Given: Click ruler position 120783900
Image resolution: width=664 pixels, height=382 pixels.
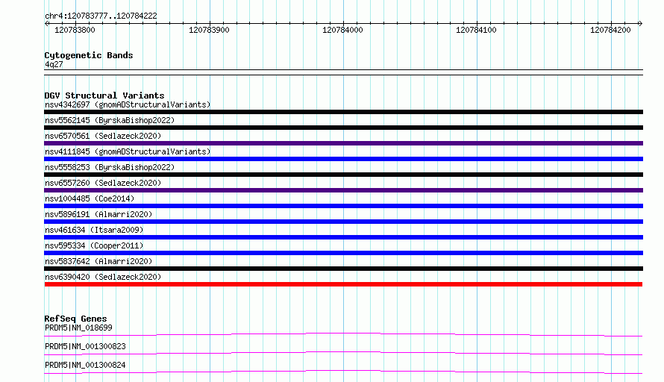Looking at the screenshot, I should pyautogui.click(x=209, y=30).
